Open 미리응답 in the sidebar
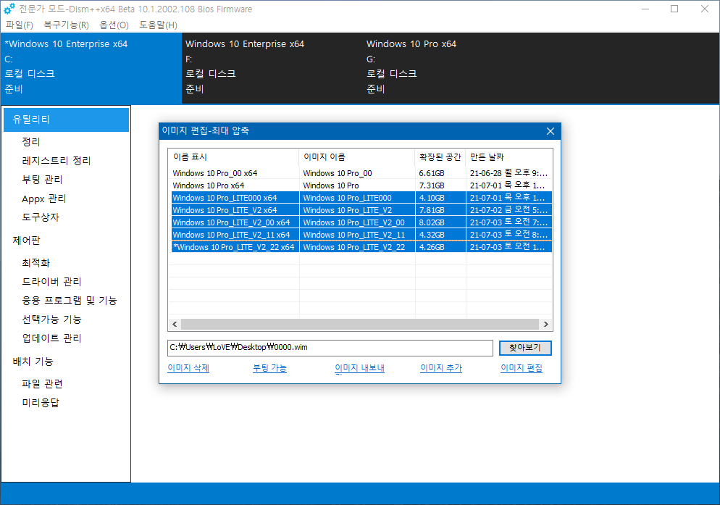720x505 pixels. click(41, 403)
